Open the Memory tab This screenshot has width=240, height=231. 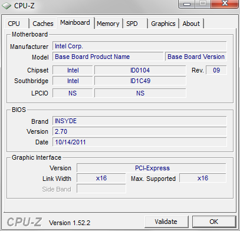[109, 24]
